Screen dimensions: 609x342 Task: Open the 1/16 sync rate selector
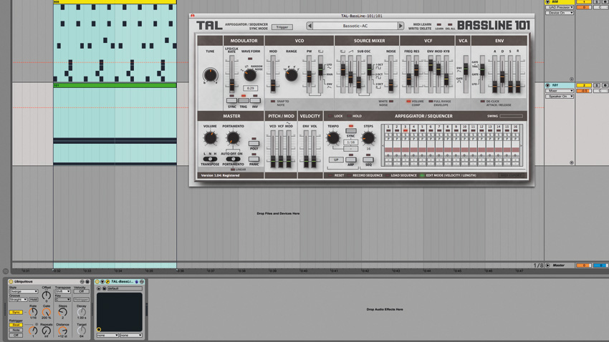pos(351,142)
